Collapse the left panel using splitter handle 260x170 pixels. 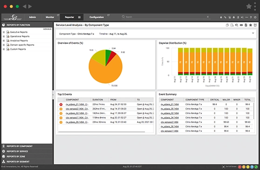(53, 95)
